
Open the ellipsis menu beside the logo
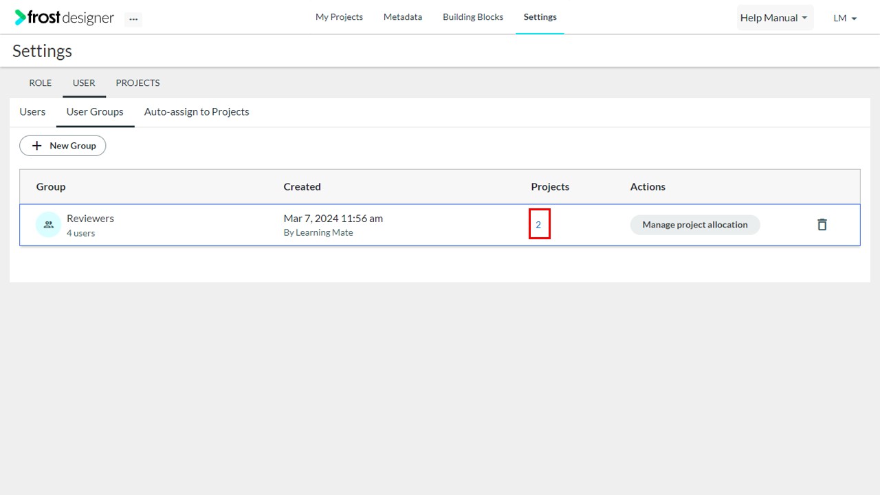[x=133, y=19]
